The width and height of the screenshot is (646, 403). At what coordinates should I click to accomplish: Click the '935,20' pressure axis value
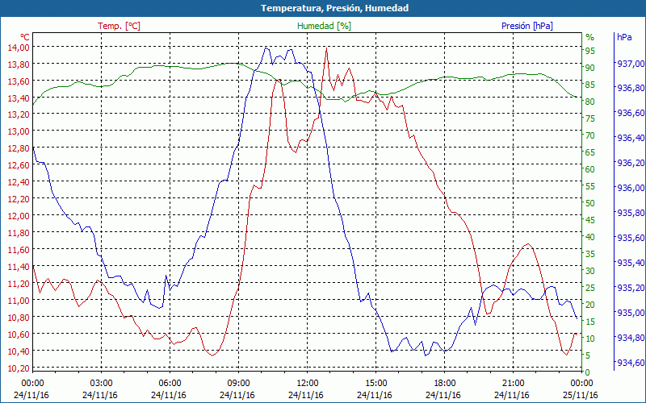629,287
